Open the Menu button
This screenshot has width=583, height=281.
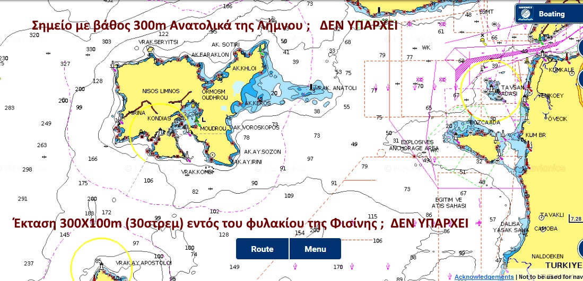315,249
